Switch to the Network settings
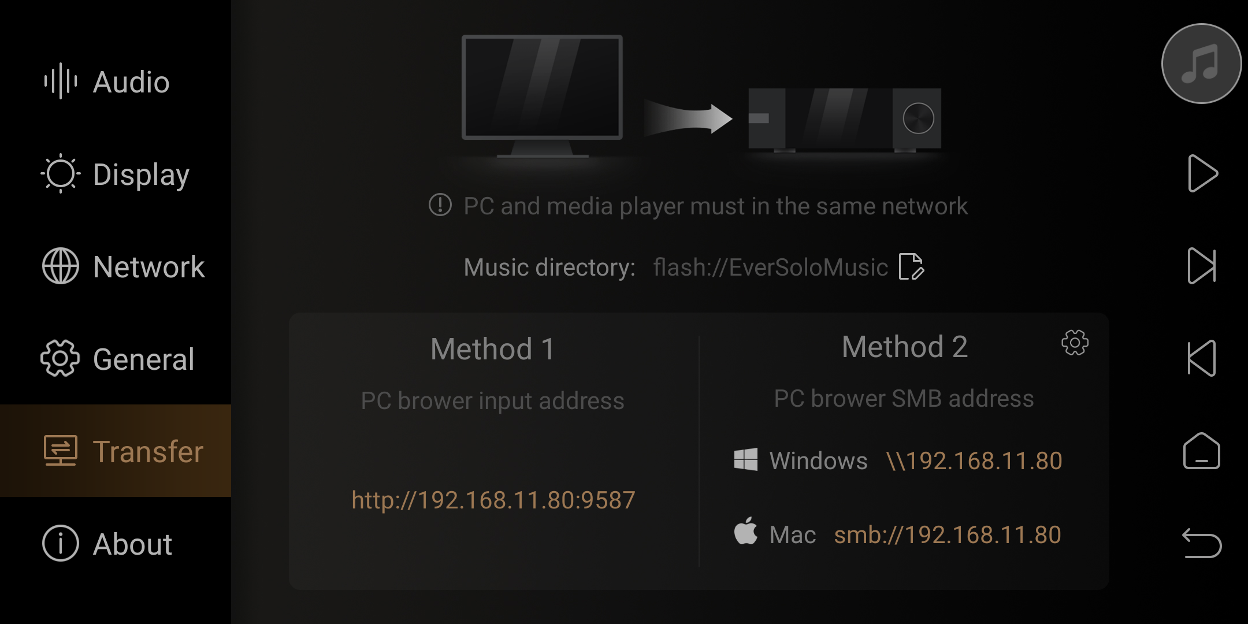1248x624 pixels. pyautogui.click(x=116, y=266)
